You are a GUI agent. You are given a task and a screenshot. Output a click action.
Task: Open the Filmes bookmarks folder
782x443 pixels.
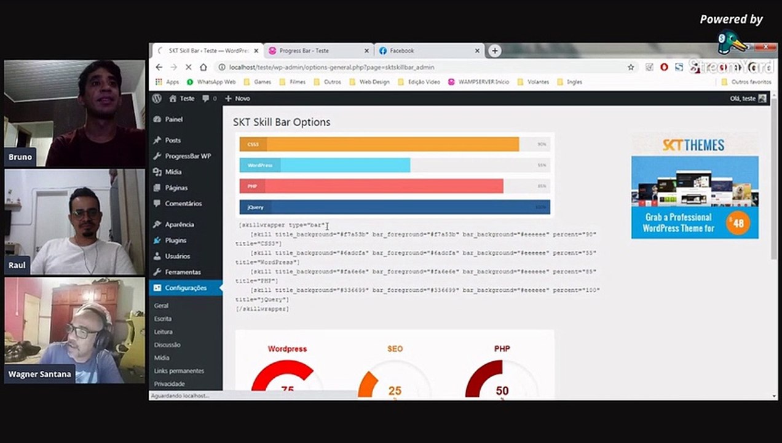292,82
